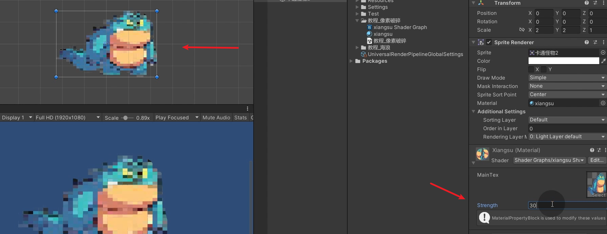
Task: Collapse the 教程_像素破碎 folder
Action: click(x=357, y=21)
